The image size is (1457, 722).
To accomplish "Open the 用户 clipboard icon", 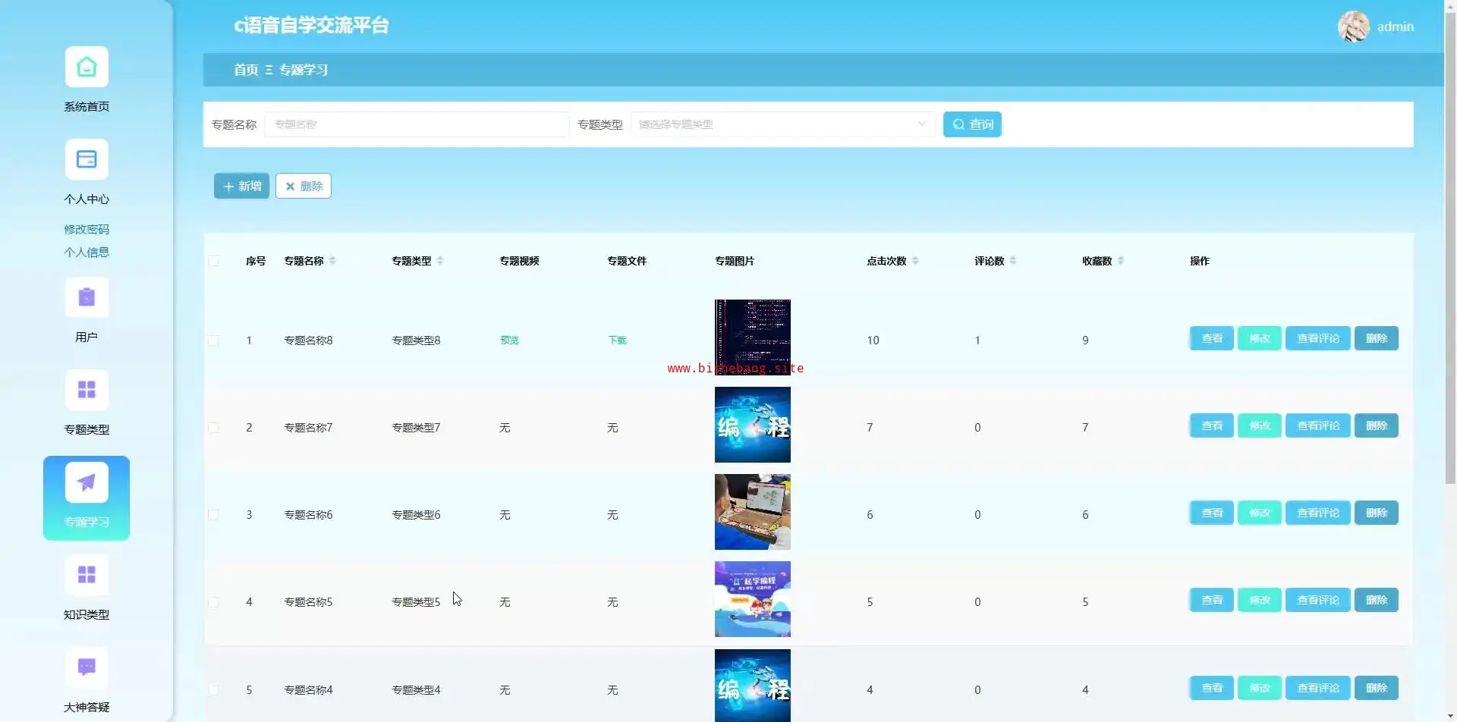I will coord(87,298).
